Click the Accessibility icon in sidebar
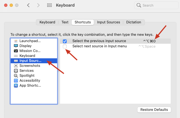Screen dimensions: 180x118 pyautogui.click(x=16, y=81)
